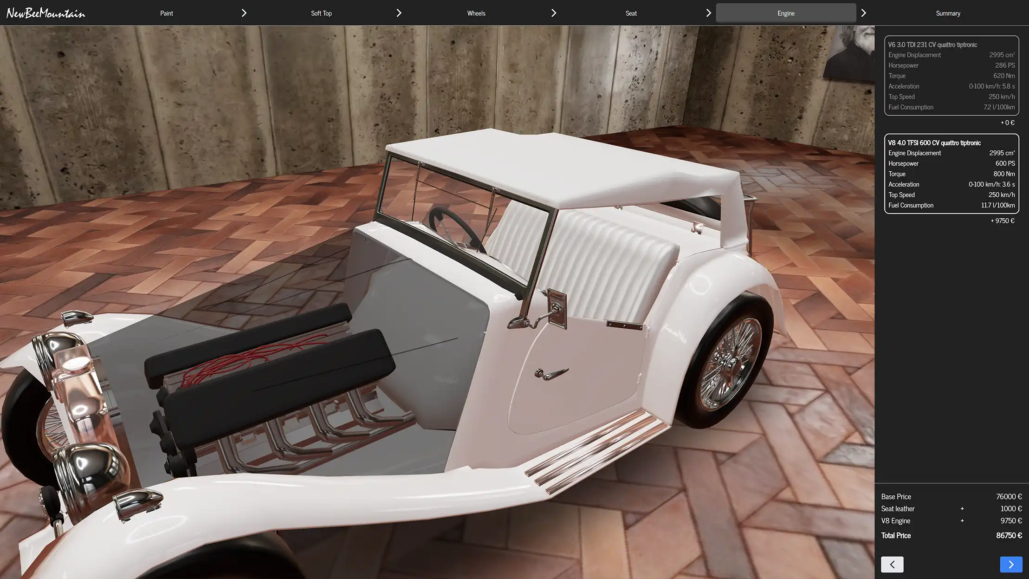
Task: Select the V8 4.0 TFSI engine option
Action: [951, 174]
